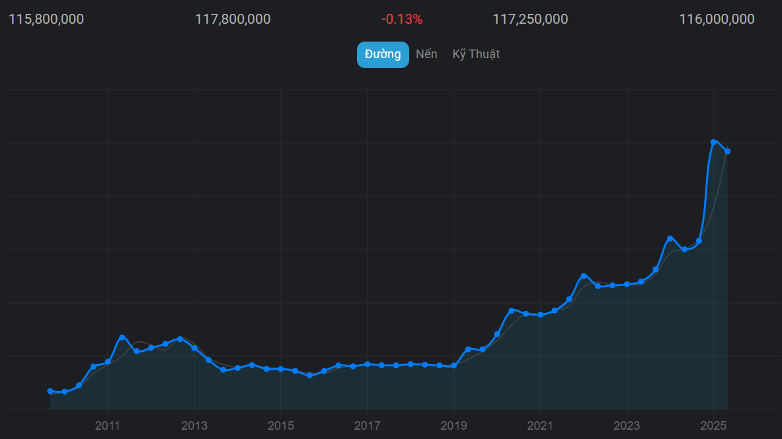Click the 2011 label on the time axis

coord(107,426)
